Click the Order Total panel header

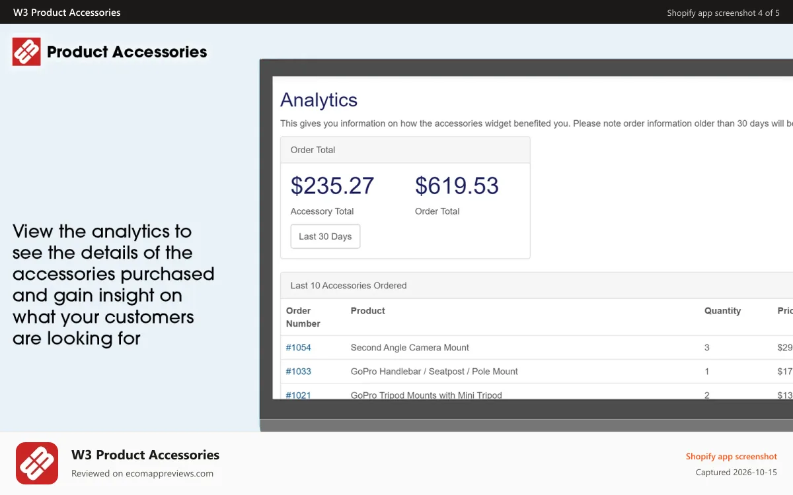(x=405, y=150)
